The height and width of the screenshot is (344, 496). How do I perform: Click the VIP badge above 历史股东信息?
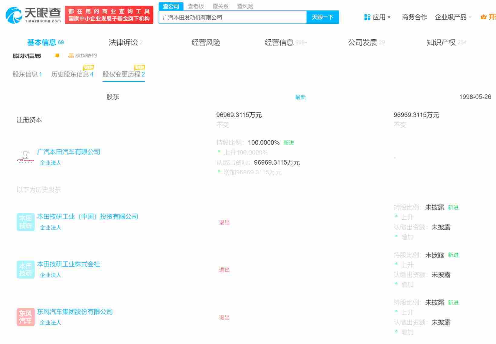88,67
